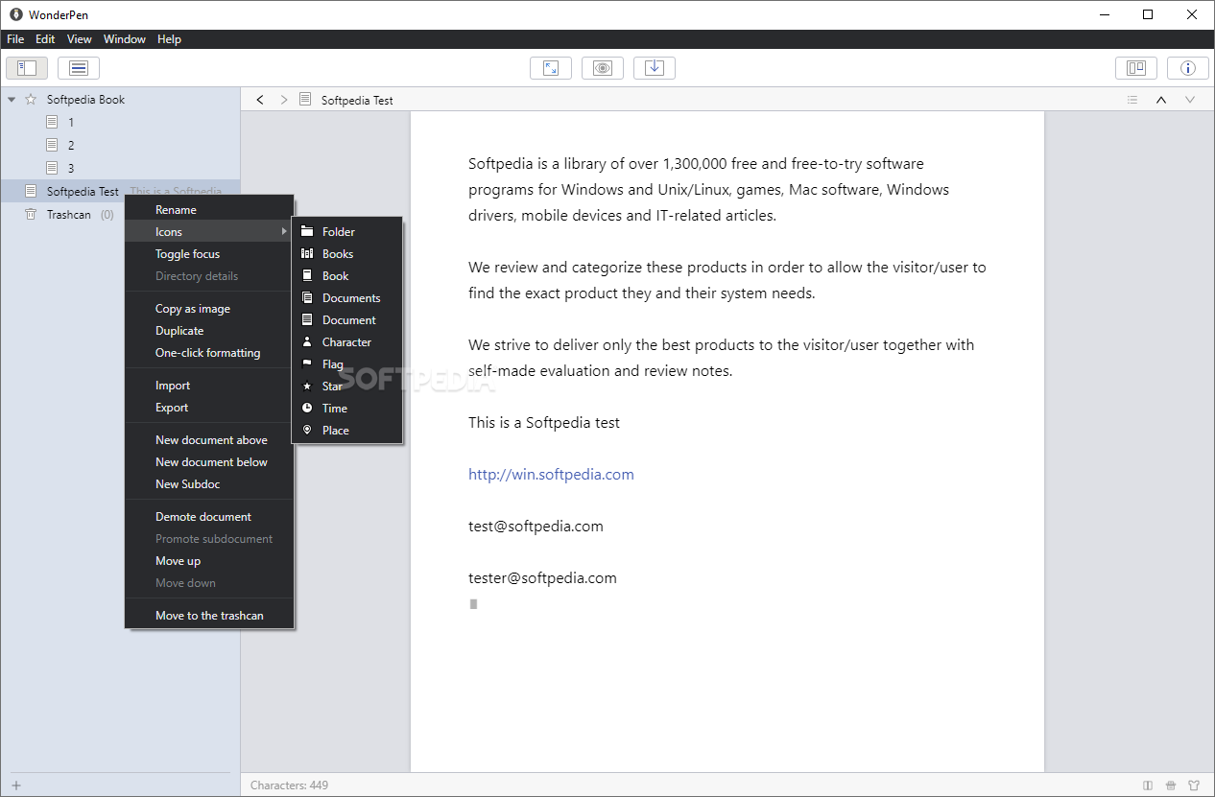Open the document outline list icon
Image resolution: width=1215 pixels, height=797 pixels.
(x=1132, y=100)
